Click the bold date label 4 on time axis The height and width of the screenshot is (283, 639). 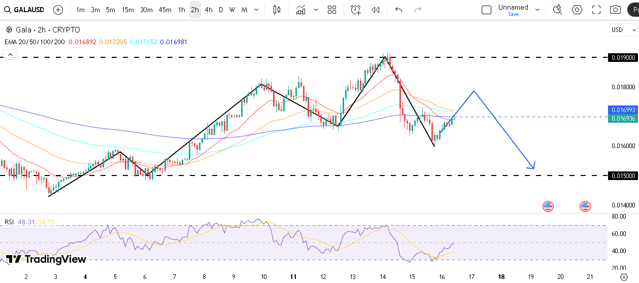click(x=85, y=276)
